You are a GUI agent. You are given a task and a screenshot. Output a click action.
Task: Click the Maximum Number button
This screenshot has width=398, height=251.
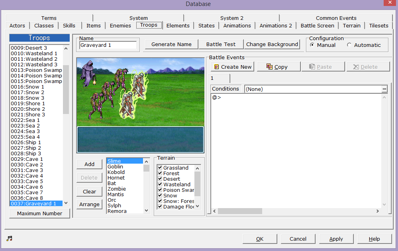[39, 213]
